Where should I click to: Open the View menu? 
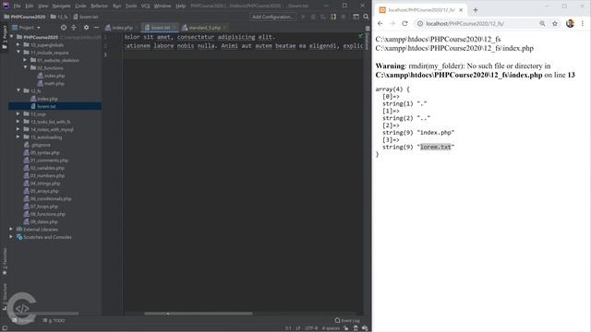[x=43, y=6]
